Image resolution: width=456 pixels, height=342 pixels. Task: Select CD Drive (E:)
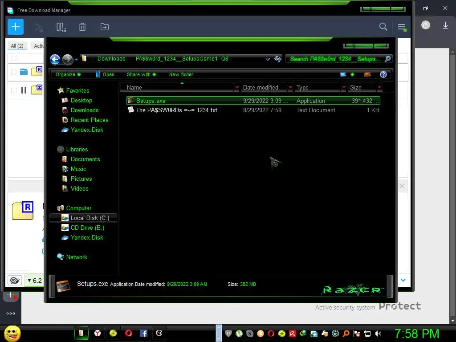87,228
